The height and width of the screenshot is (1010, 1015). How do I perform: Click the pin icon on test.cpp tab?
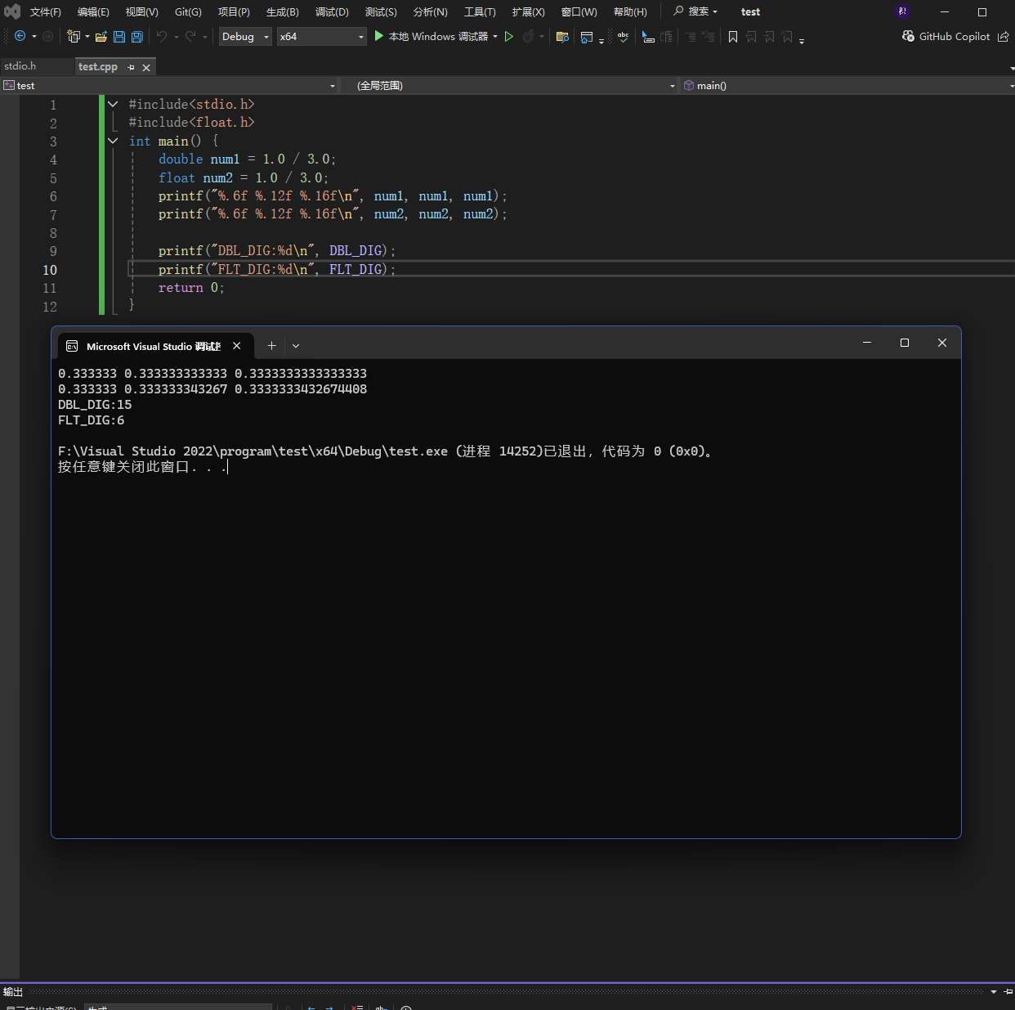point(131,67)
